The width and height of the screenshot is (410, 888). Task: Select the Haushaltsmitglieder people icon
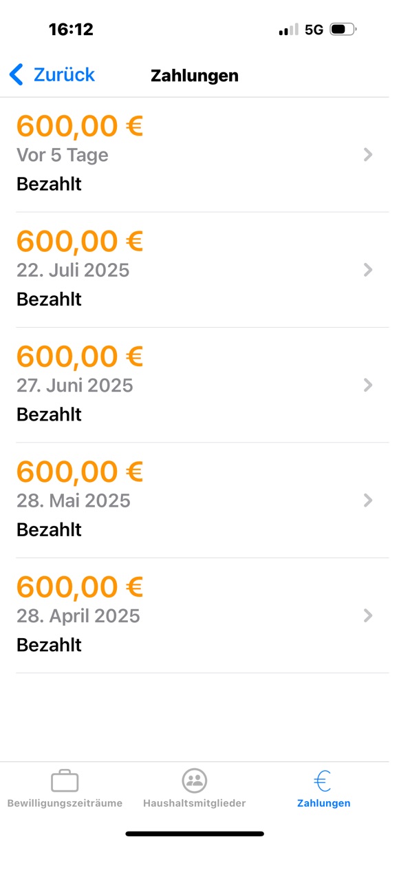point(195,781)
